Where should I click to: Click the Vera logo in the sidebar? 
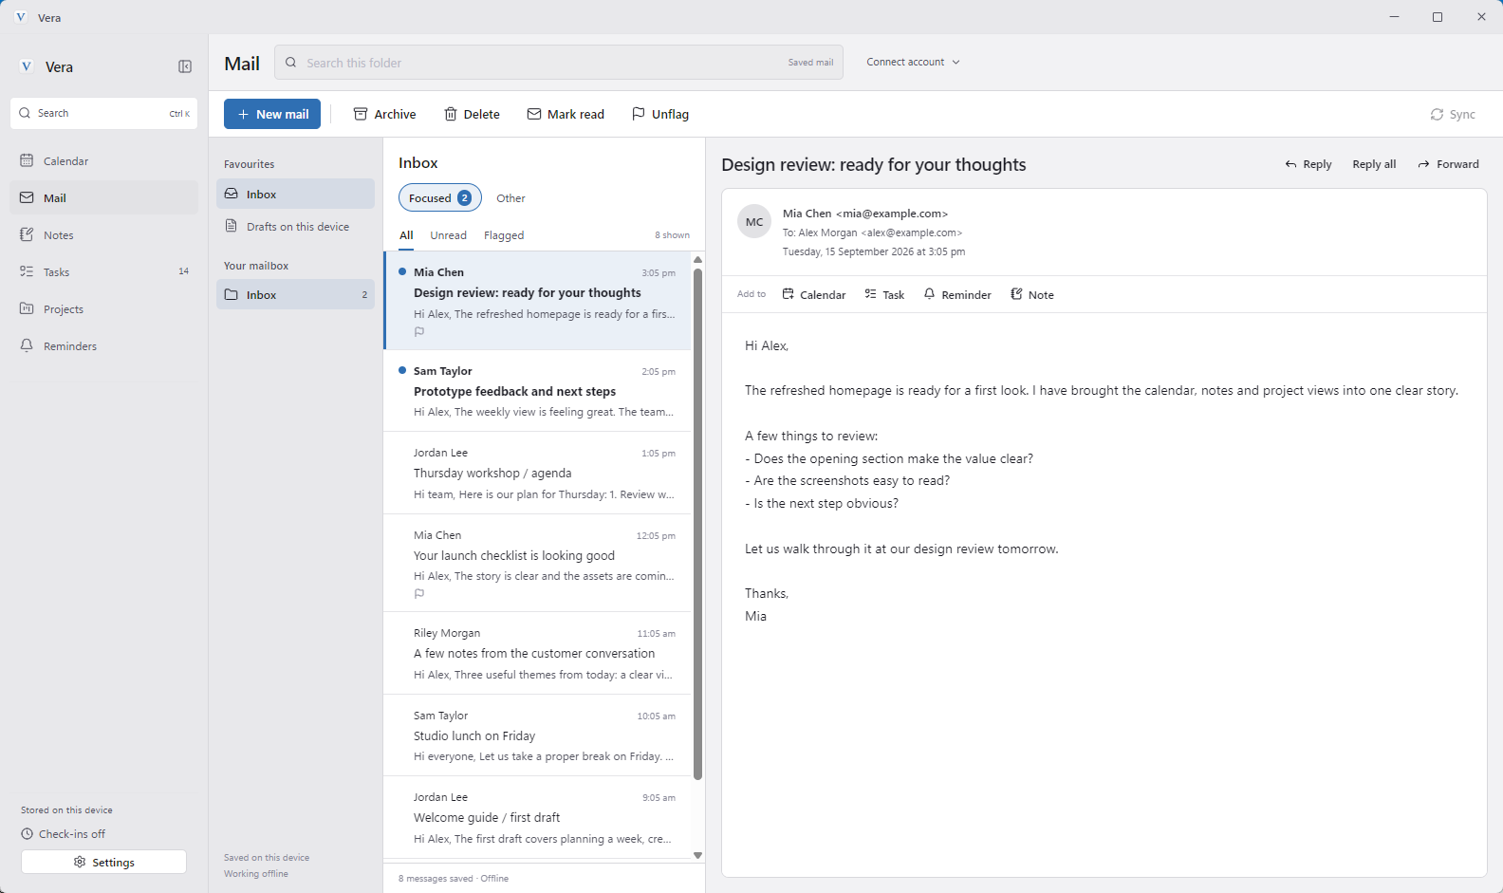[x=27, y=66]
